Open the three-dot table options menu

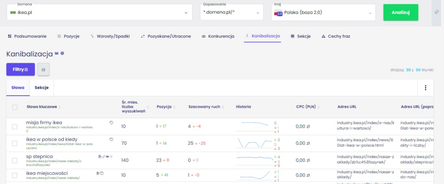coord(425,88)
